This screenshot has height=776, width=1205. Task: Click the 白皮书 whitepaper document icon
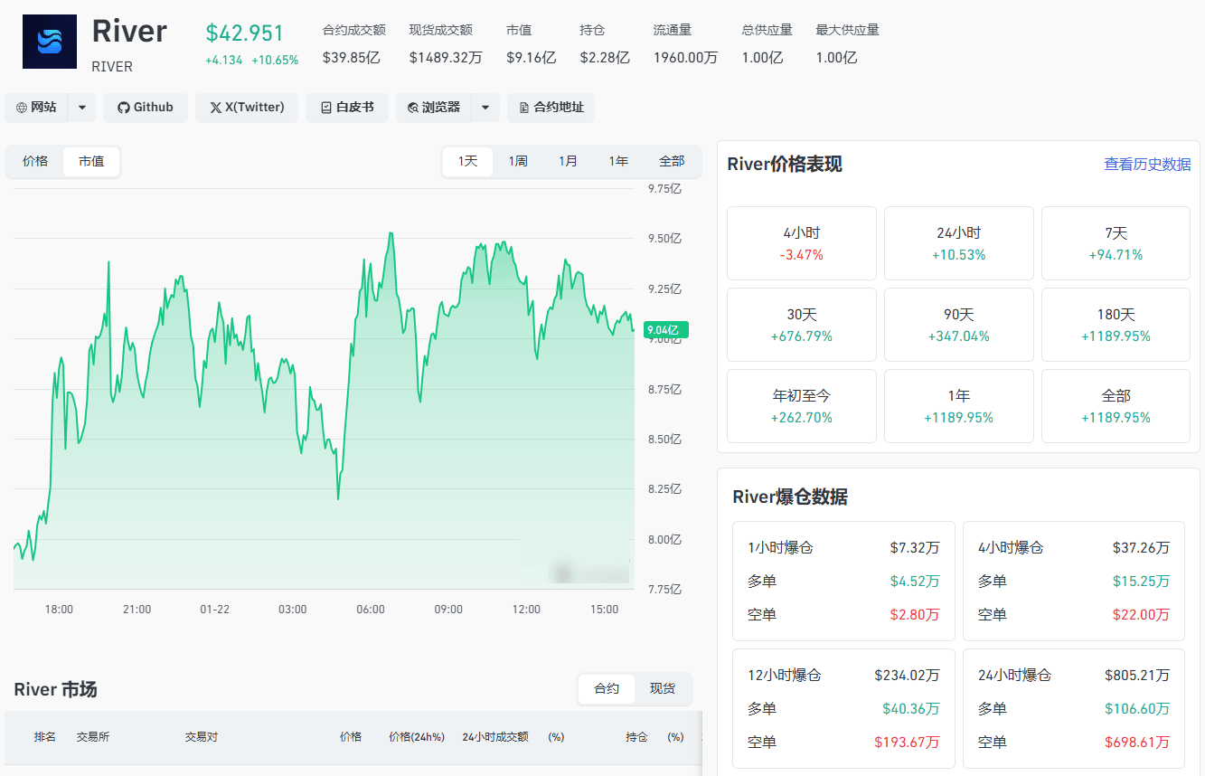326,108
